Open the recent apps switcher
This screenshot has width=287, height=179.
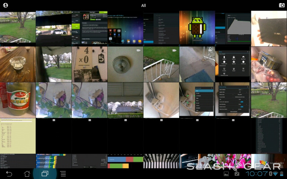[x=45, y=173]
